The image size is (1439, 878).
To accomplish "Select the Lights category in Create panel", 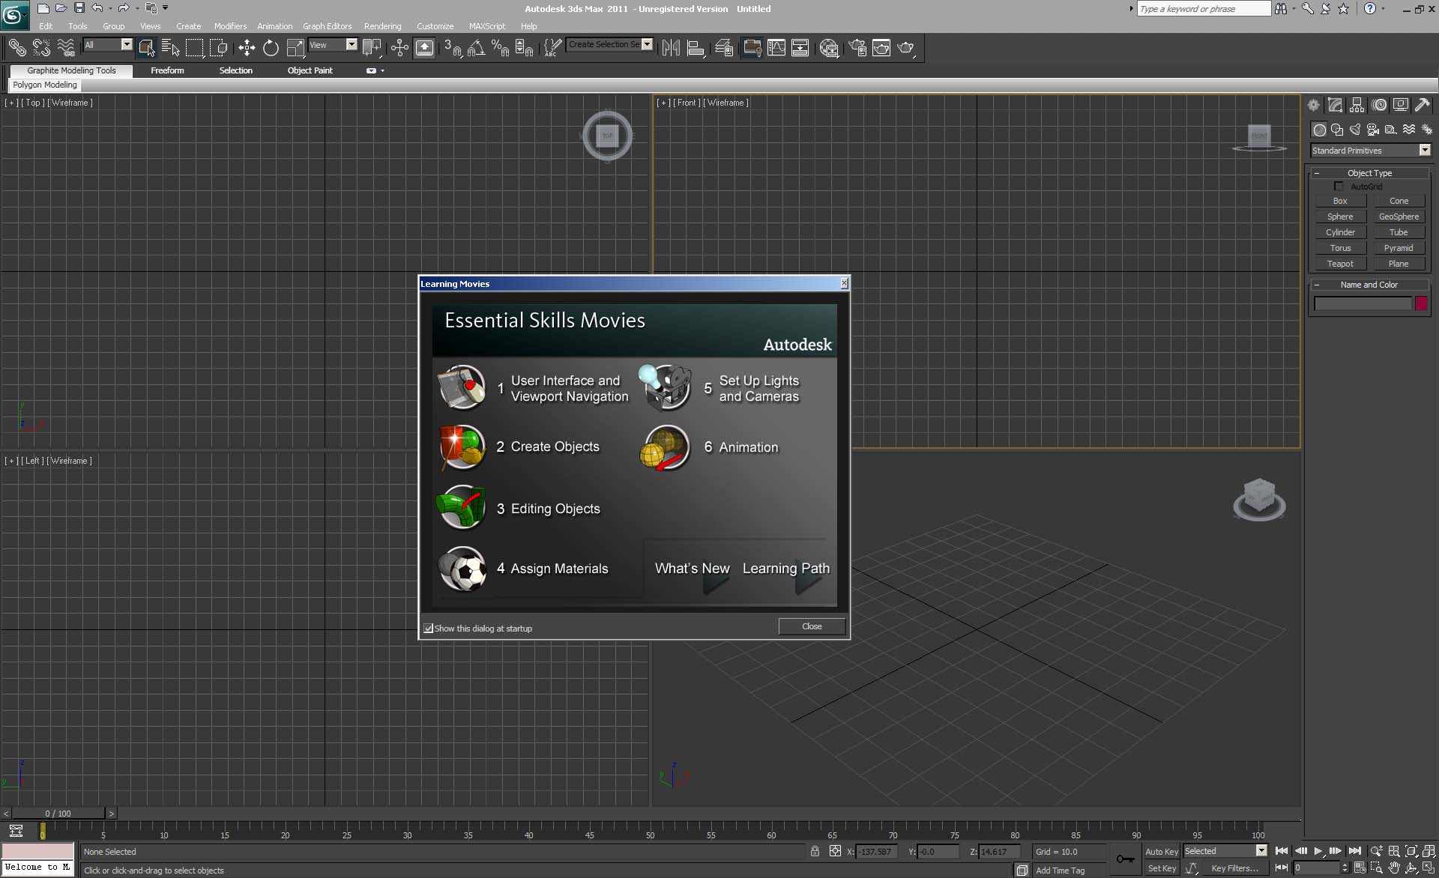I will click(1355, 130).
